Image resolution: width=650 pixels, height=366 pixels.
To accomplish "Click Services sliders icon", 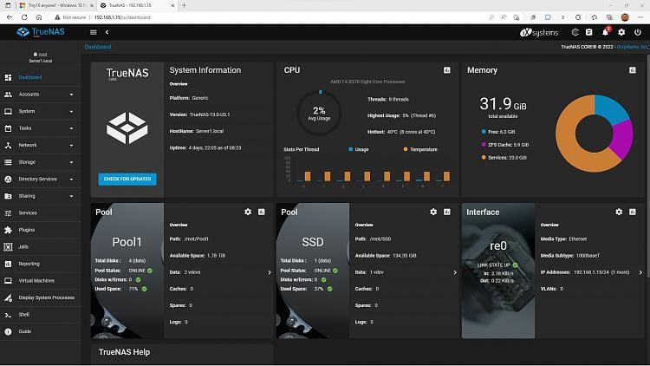I will click(x=8, y=212).
